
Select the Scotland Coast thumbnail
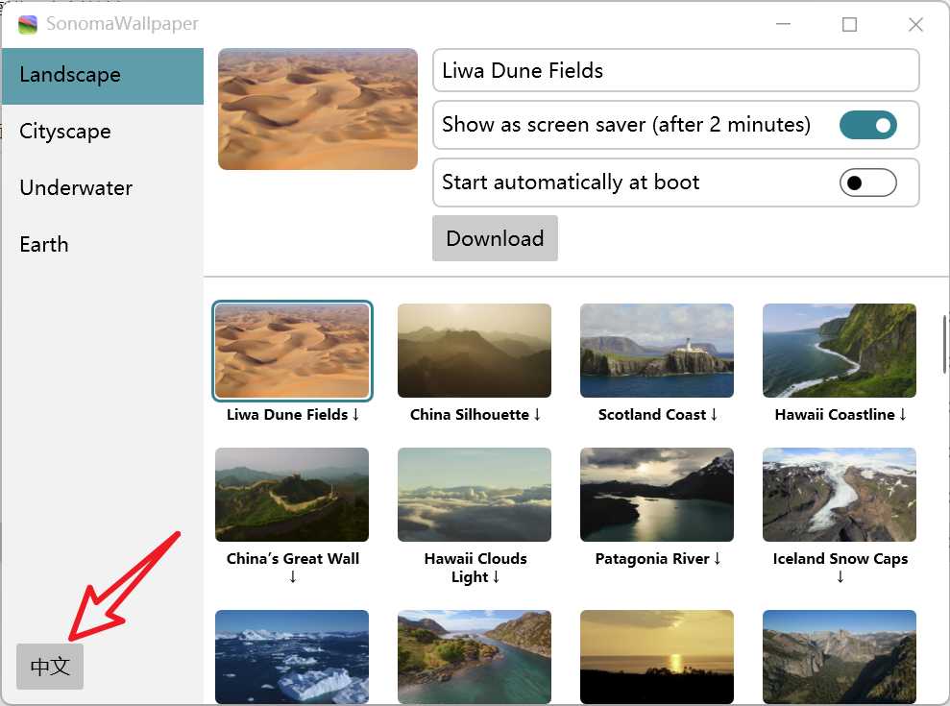point(657,351)
